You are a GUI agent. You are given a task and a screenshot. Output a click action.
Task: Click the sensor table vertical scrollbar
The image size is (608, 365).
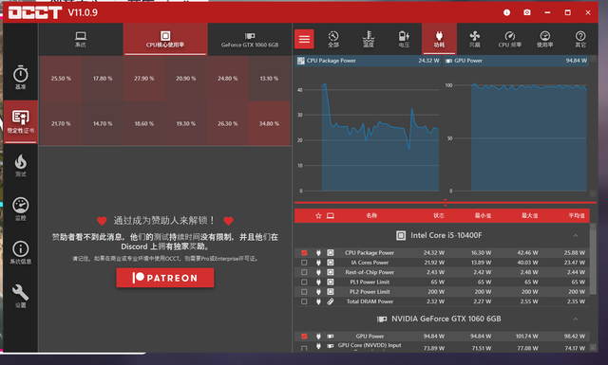click(x=593, y=262)
